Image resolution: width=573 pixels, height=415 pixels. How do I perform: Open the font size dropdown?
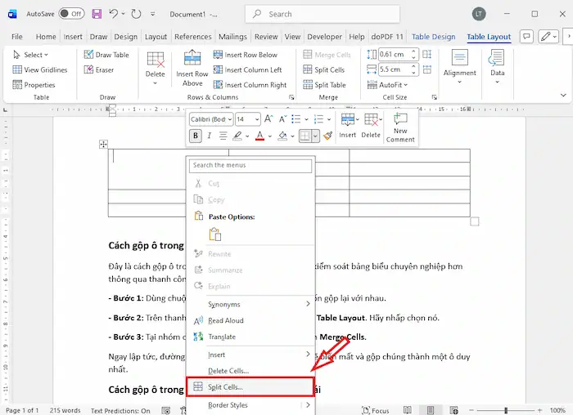click(257, 119)
